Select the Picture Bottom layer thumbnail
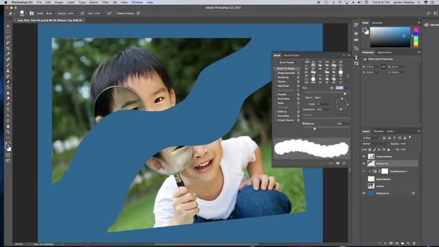439x247 pixels. tap(371, 156)
